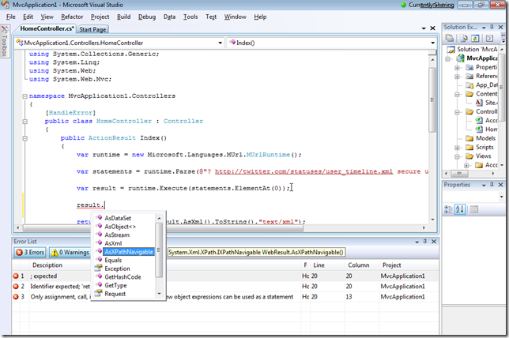
Task: Click the Categorized icon in Properties panel
Action: [x=448, y=209]
